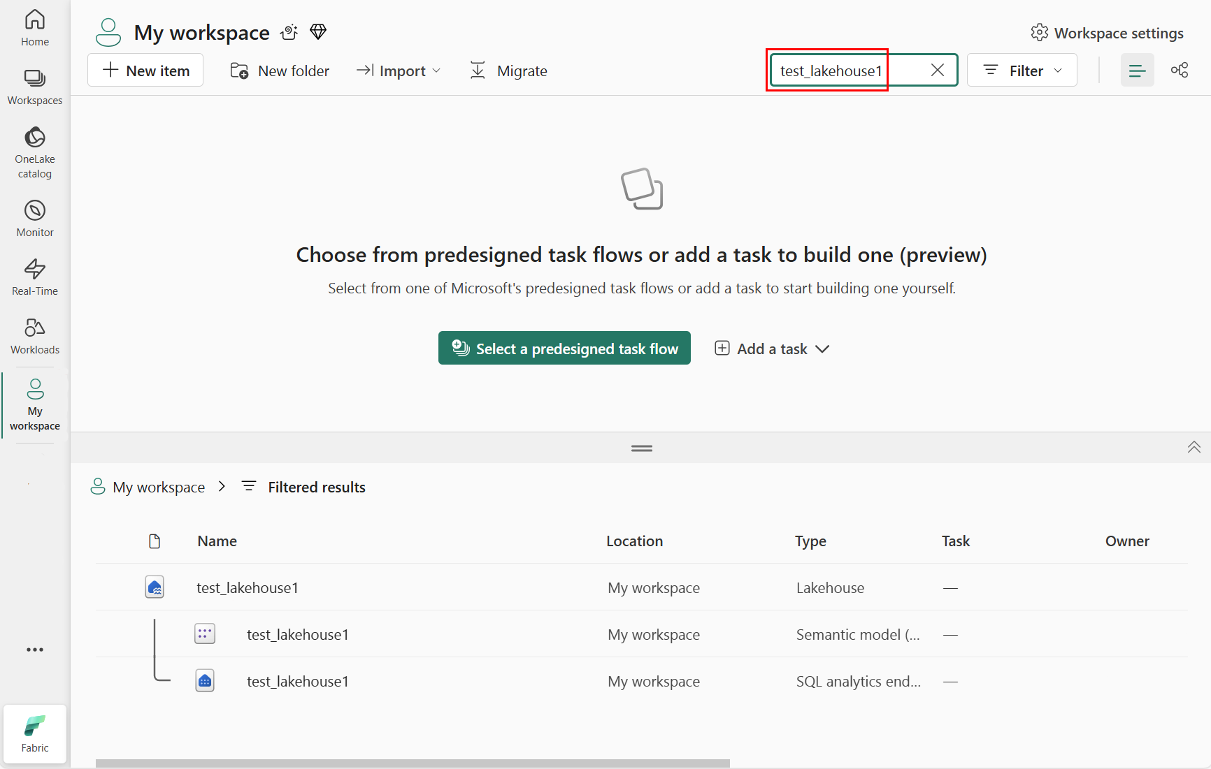This screenshot has width=1211, height=769.
Task: Open the OneLake catalog icon
Action: click(x=35, y=138)
